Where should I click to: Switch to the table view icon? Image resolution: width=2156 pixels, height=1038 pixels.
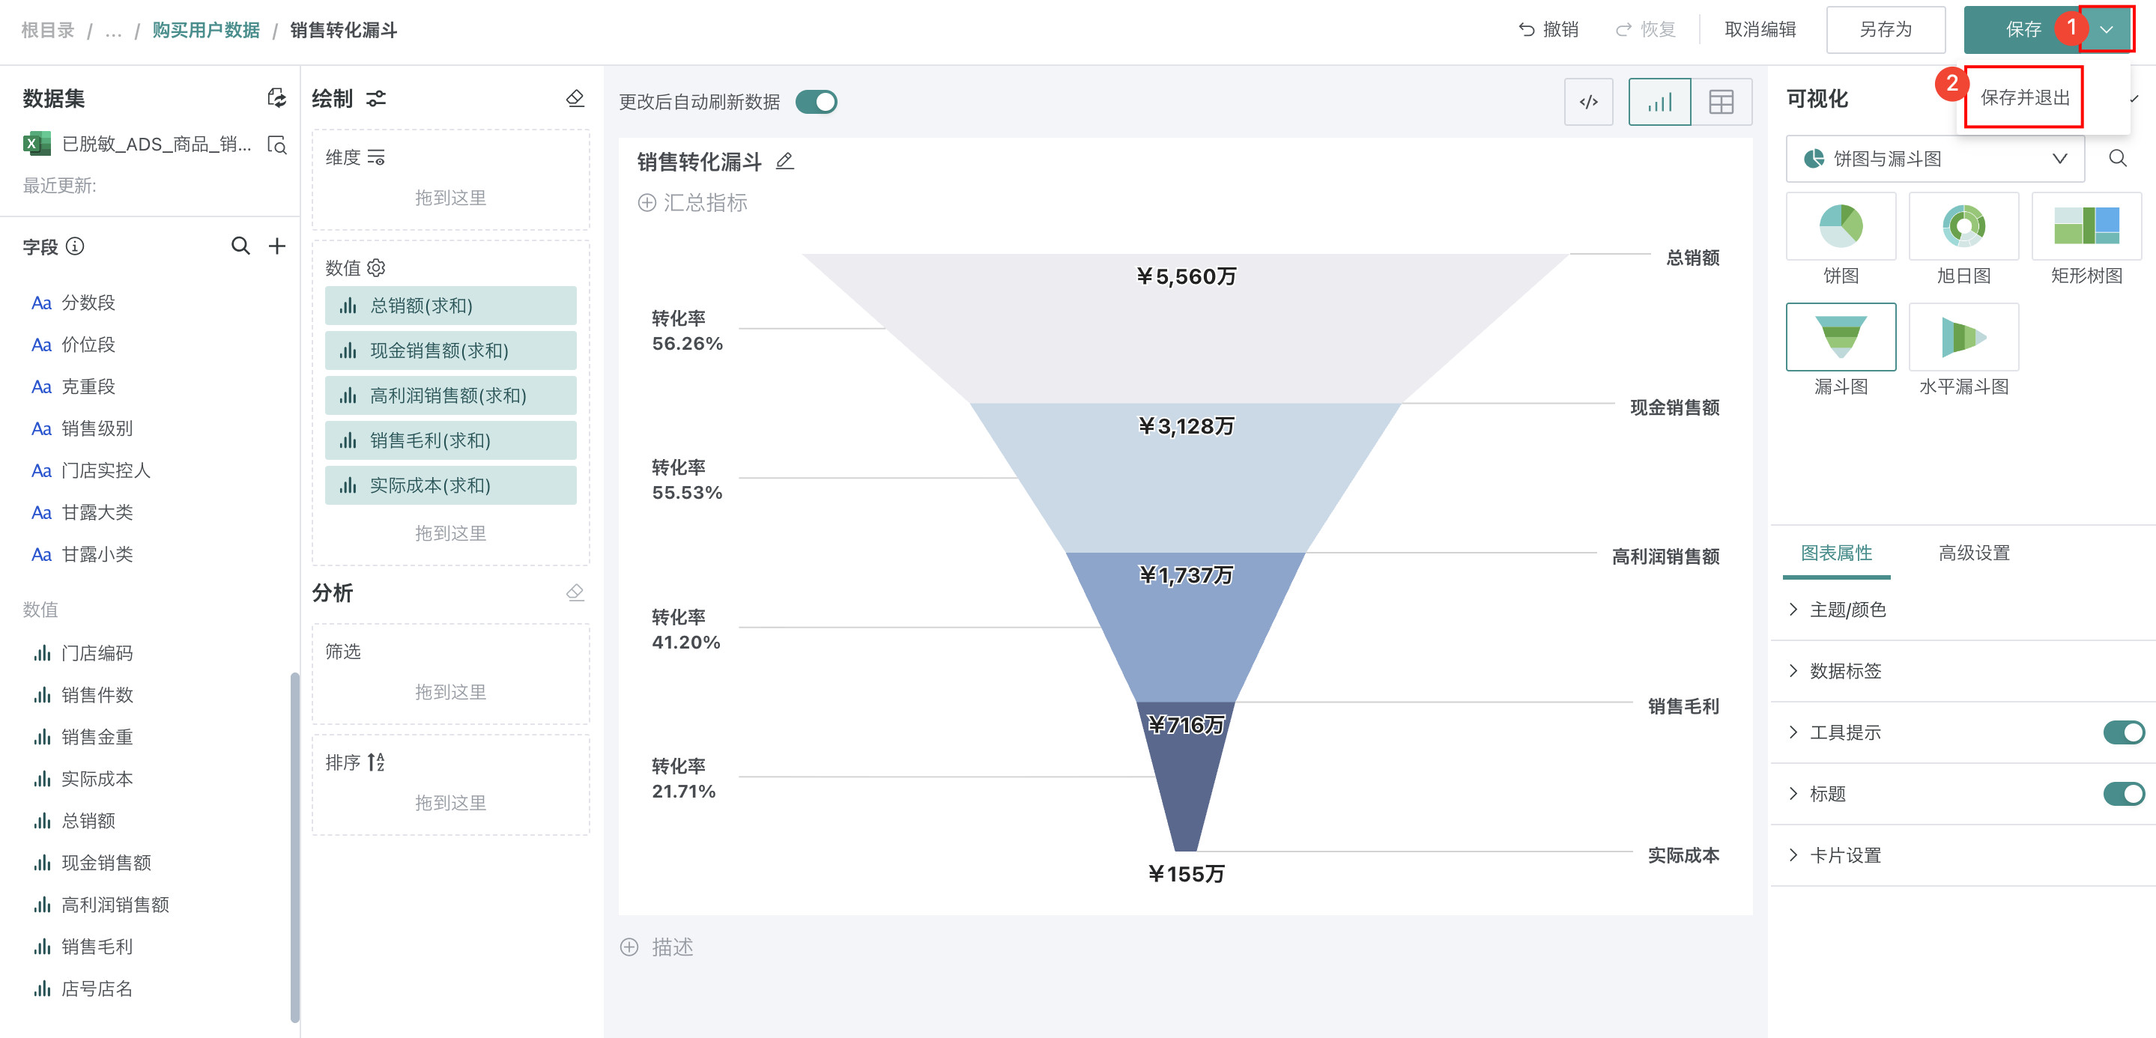pyautogui.click(x=1720, y=102)
